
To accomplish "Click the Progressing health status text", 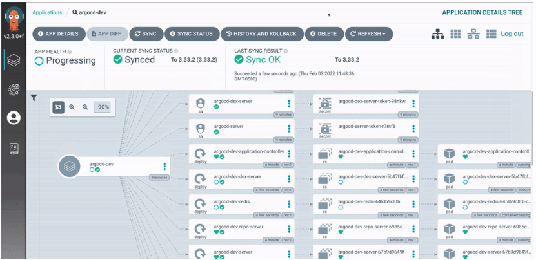I will 71,60.
